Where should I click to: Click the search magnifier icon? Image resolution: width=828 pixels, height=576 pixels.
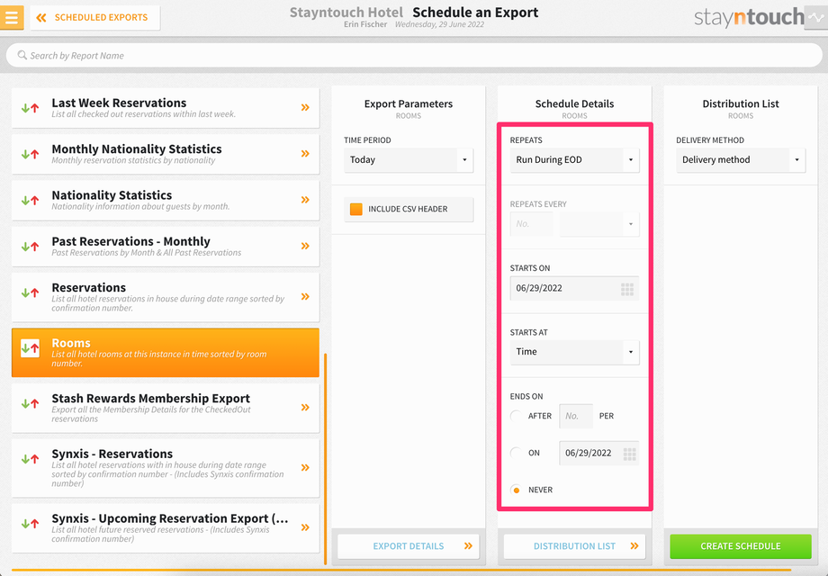coord(22,55)
